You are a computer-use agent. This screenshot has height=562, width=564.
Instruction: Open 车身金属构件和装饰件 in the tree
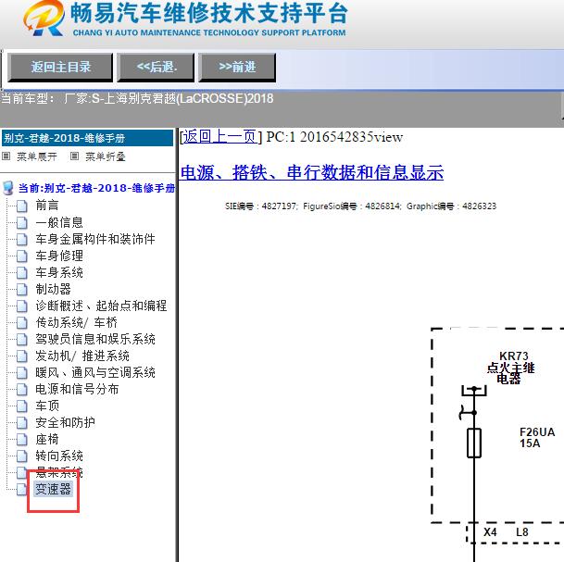pyautogui.click(x=95, y=239)
